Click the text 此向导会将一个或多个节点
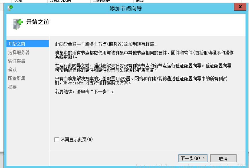This screenshot has width=249, height=168. 106,44
